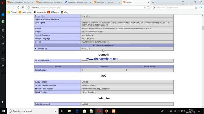Go back to the previous page
204x114 pixels.
9,7
